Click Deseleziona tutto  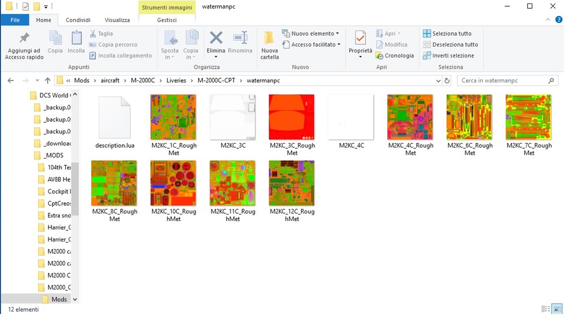click(x=450, y=44)
